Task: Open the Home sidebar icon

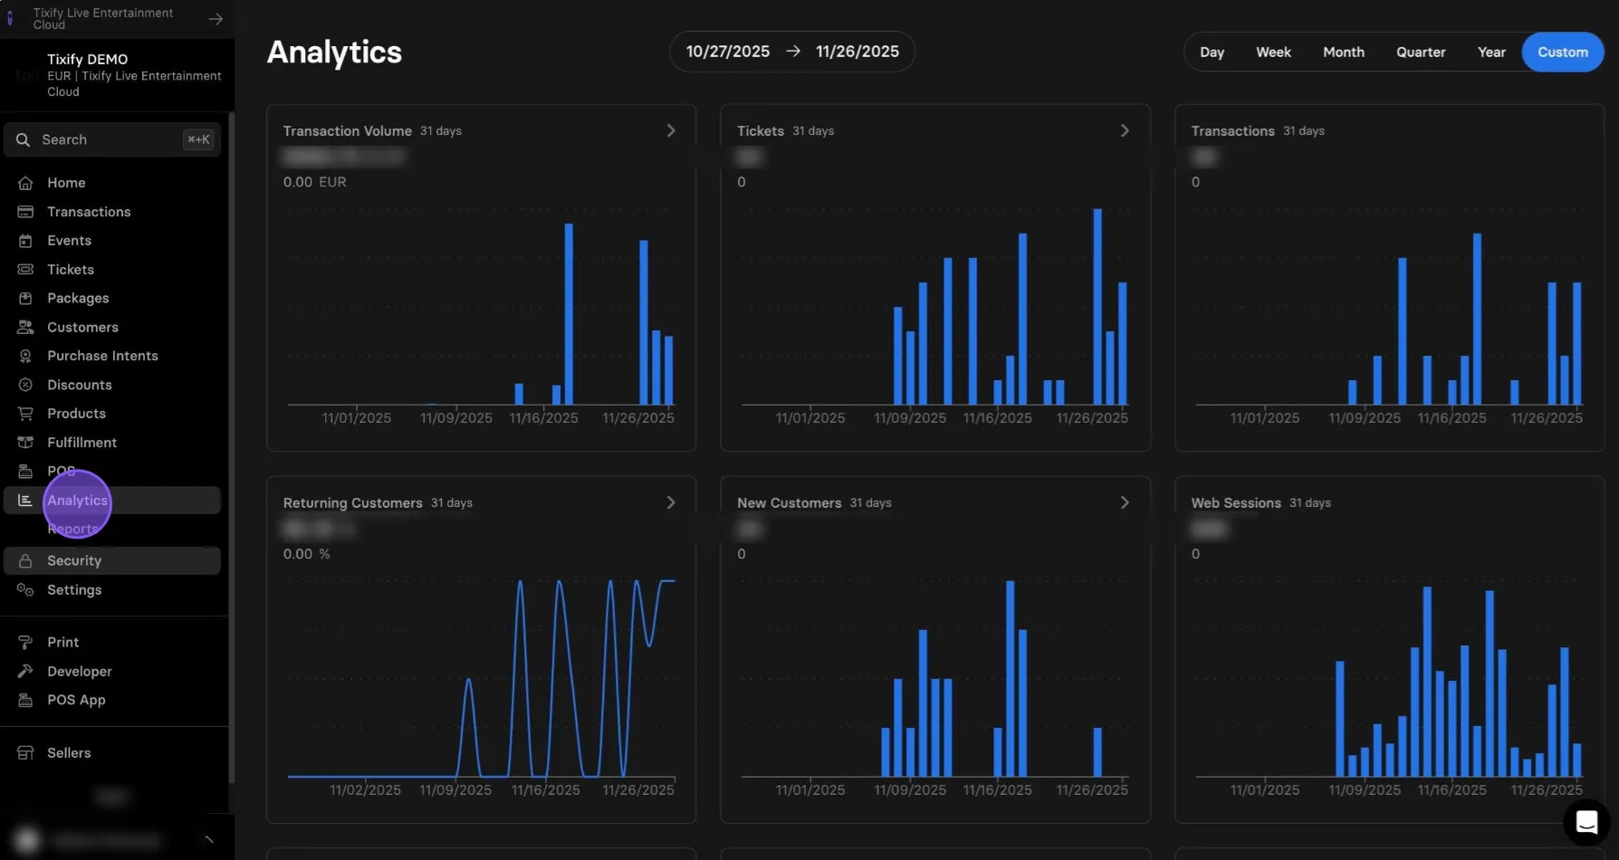Action: click(25, 183)
